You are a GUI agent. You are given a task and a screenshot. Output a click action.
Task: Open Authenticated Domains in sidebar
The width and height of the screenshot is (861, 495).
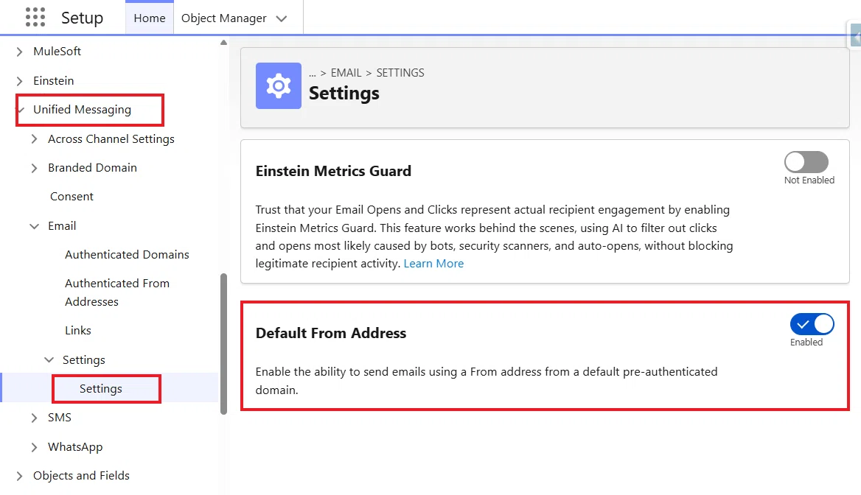[127, 255]
